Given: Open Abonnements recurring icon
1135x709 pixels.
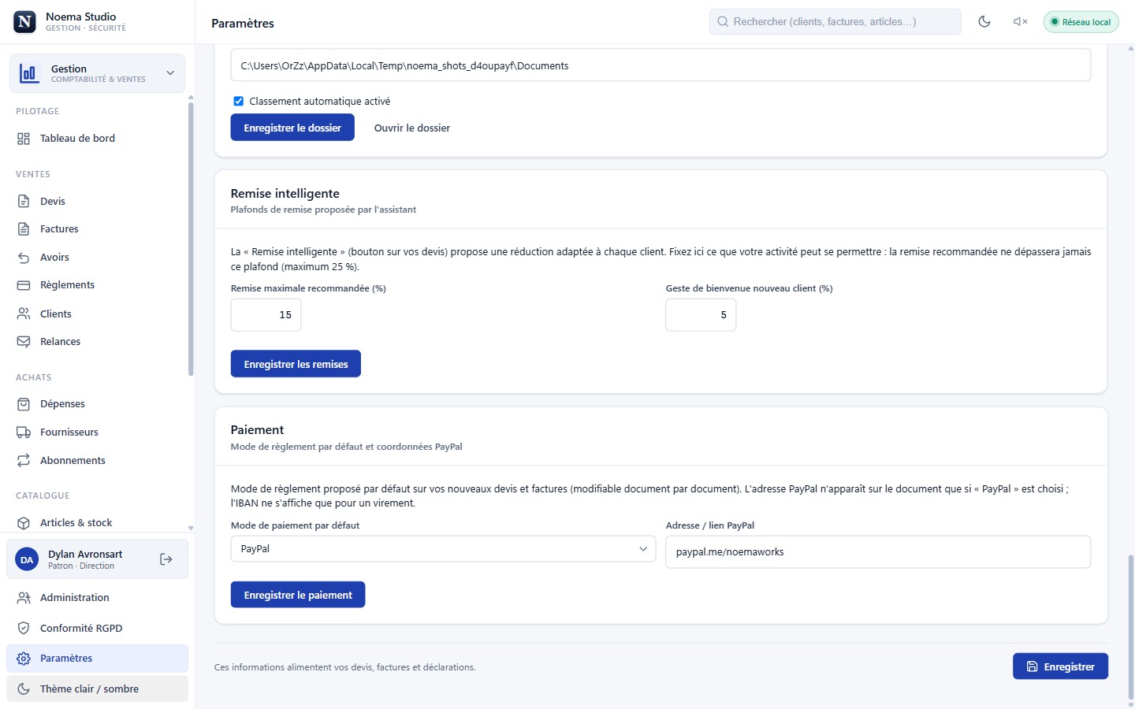Looking at the screenshot, I should coord(24,461).
